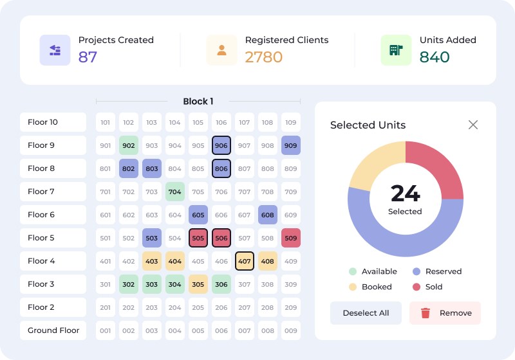The image size is (515, 360).
Task: Click the Deselect All button
Action: point(366,313)
